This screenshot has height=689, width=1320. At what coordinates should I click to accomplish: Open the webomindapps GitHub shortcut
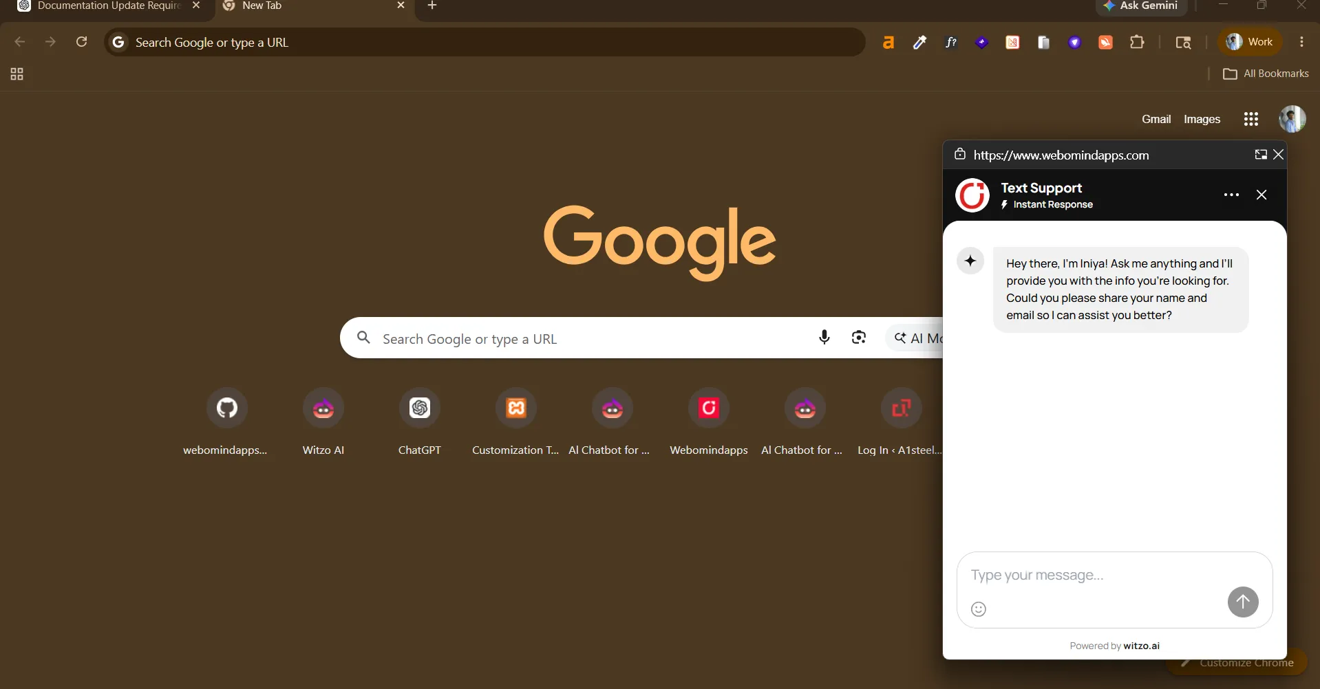click(226, 422)
